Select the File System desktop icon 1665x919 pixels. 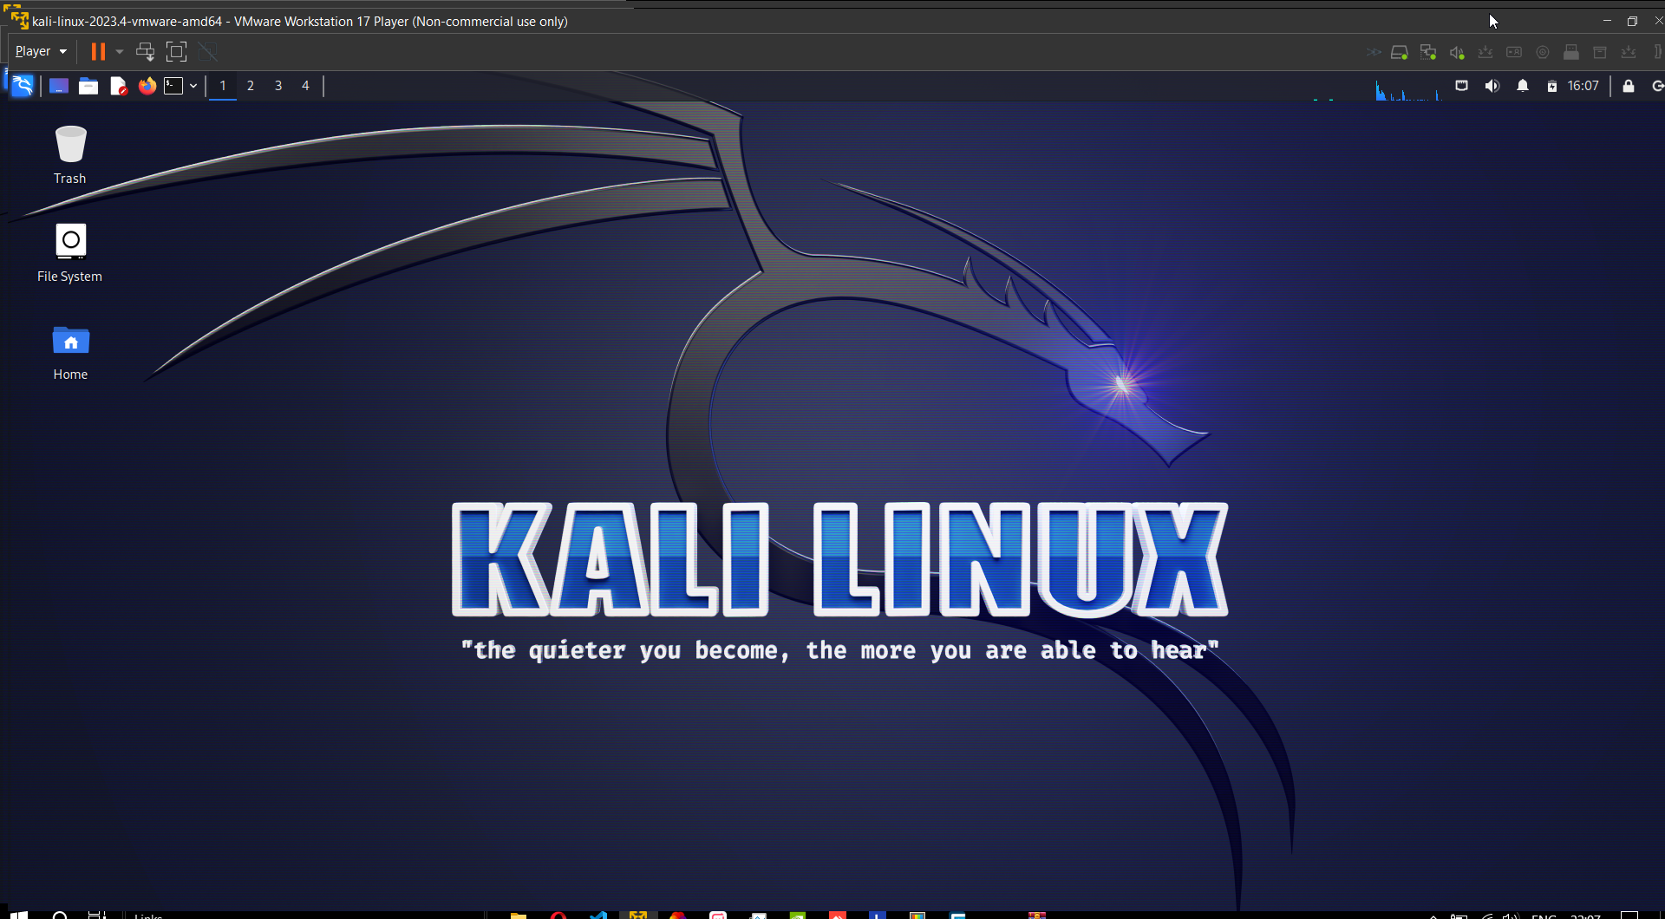coord(70,253)
